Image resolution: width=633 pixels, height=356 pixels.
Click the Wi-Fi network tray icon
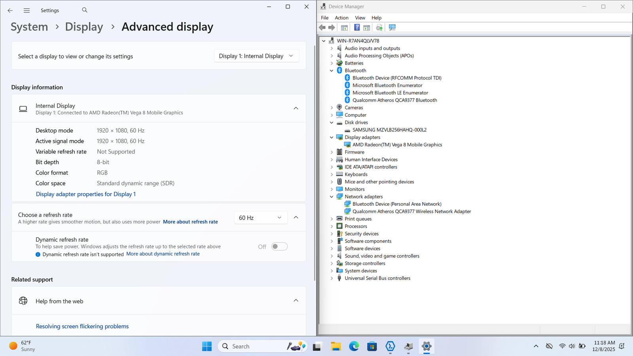(562, 346)
